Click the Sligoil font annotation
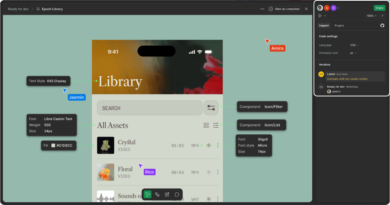Screen dimensions: 390x205 pos(254,146)
